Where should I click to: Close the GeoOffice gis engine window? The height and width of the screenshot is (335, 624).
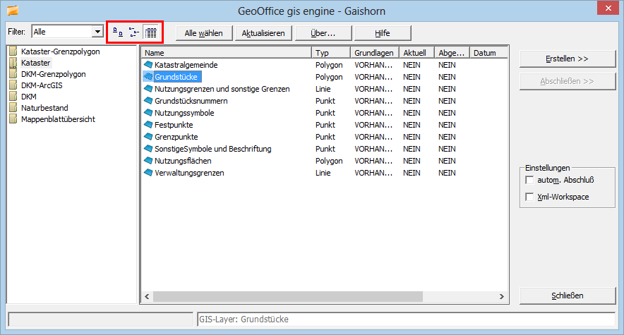coord(608,8)
